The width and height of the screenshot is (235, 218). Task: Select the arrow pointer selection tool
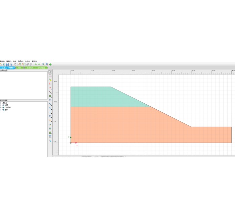pos(50,72)
